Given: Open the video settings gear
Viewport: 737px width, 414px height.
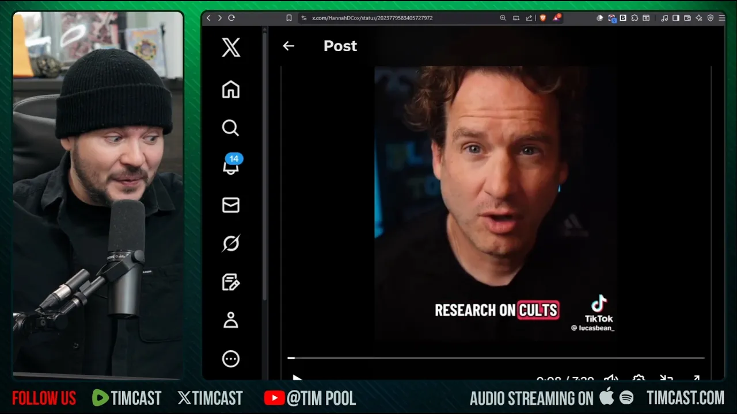Looking at the screenshot, I should pos(639,378).
